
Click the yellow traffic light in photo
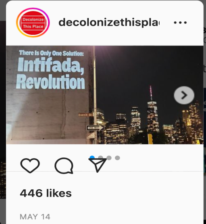coord(150,139)
